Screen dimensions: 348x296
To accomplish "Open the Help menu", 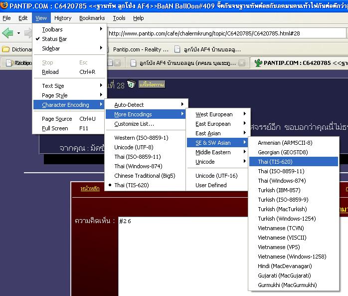I will coord(138,18).
